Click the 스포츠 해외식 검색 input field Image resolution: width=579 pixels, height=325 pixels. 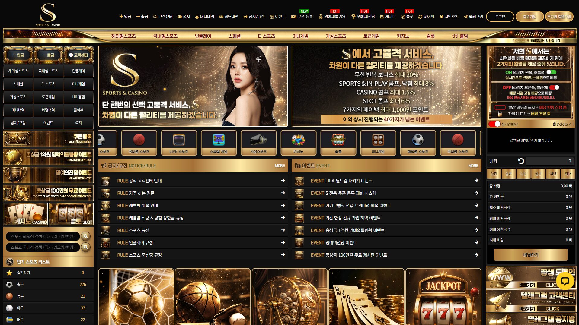(x=43, y=236)
